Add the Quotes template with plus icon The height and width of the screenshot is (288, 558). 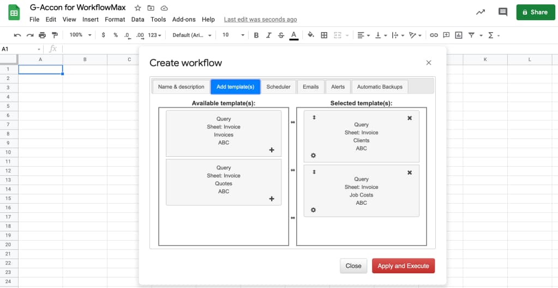(x=272, y=199)
